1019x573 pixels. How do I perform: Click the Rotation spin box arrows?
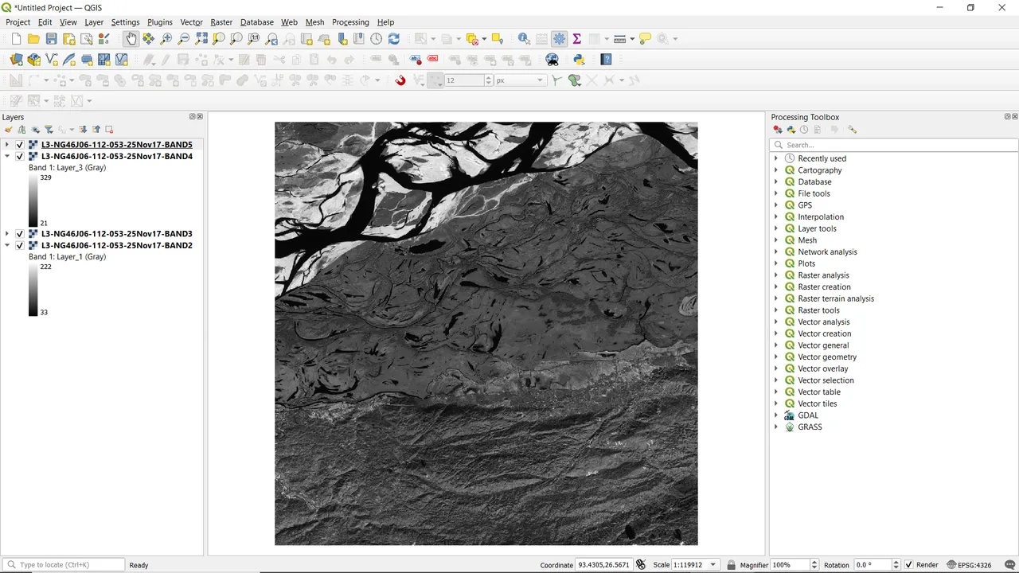click(896, 565)
